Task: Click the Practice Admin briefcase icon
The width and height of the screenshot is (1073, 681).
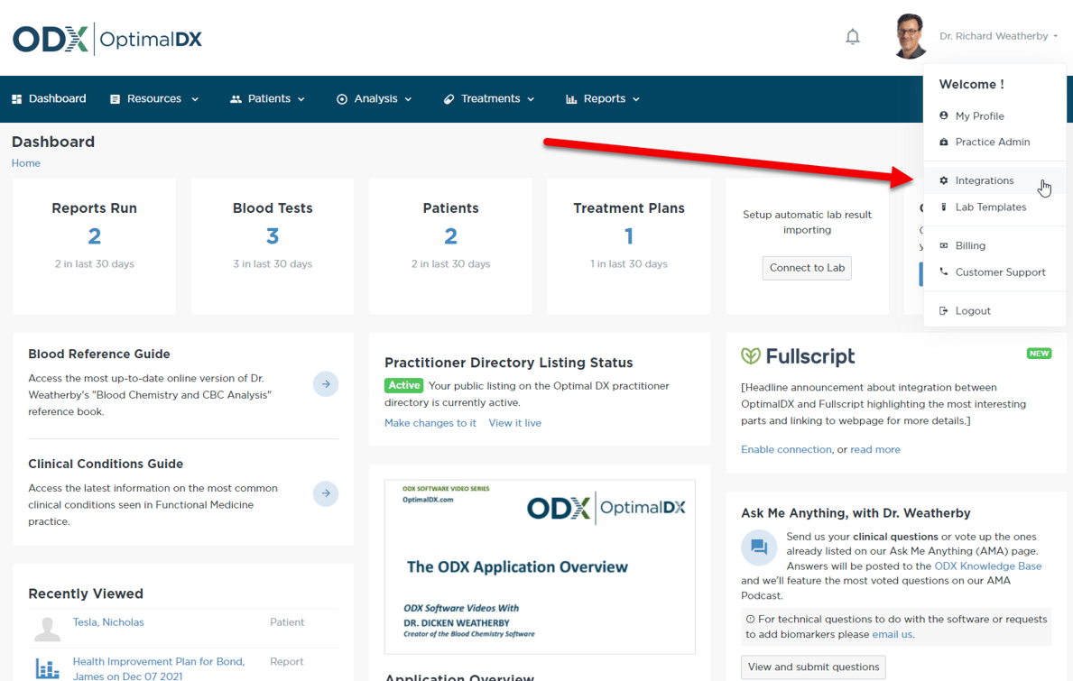Action: pyautogui.click(x=944, y=142)
